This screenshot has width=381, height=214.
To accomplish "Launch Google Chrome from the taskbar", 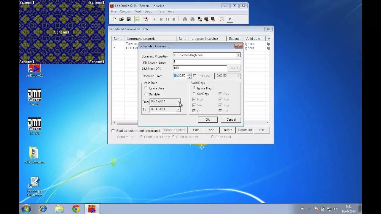I will point(76,209).
